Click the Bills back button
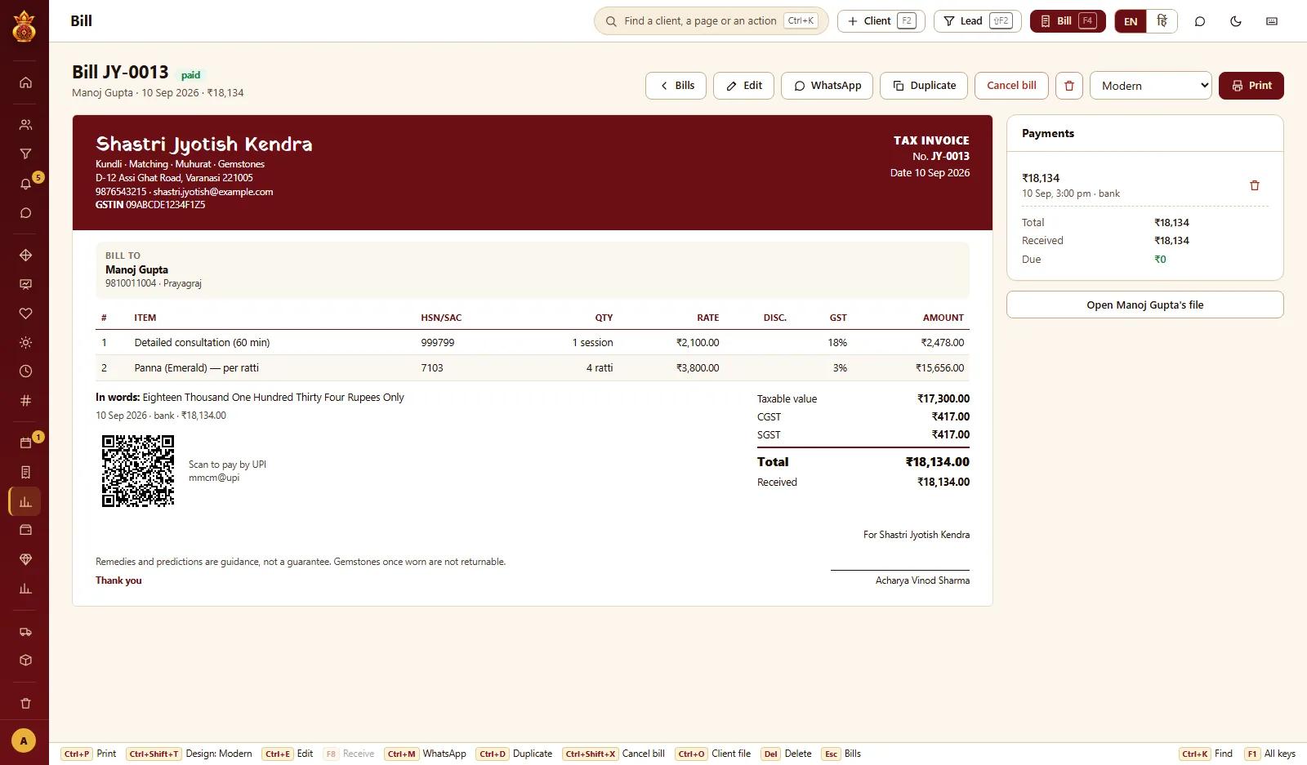 (x=676, y=86)
